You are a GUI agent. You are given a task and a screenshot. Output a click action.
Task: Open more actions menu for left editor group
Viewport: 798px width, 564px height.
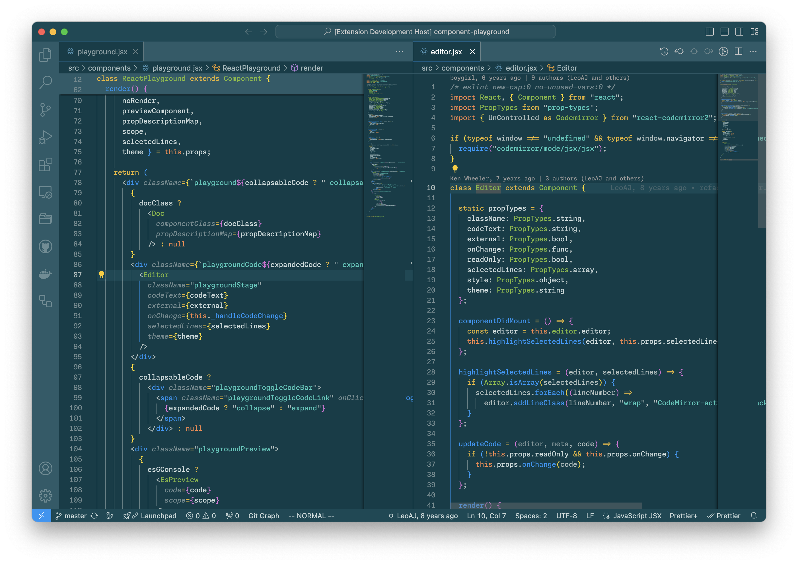point(399,52)
